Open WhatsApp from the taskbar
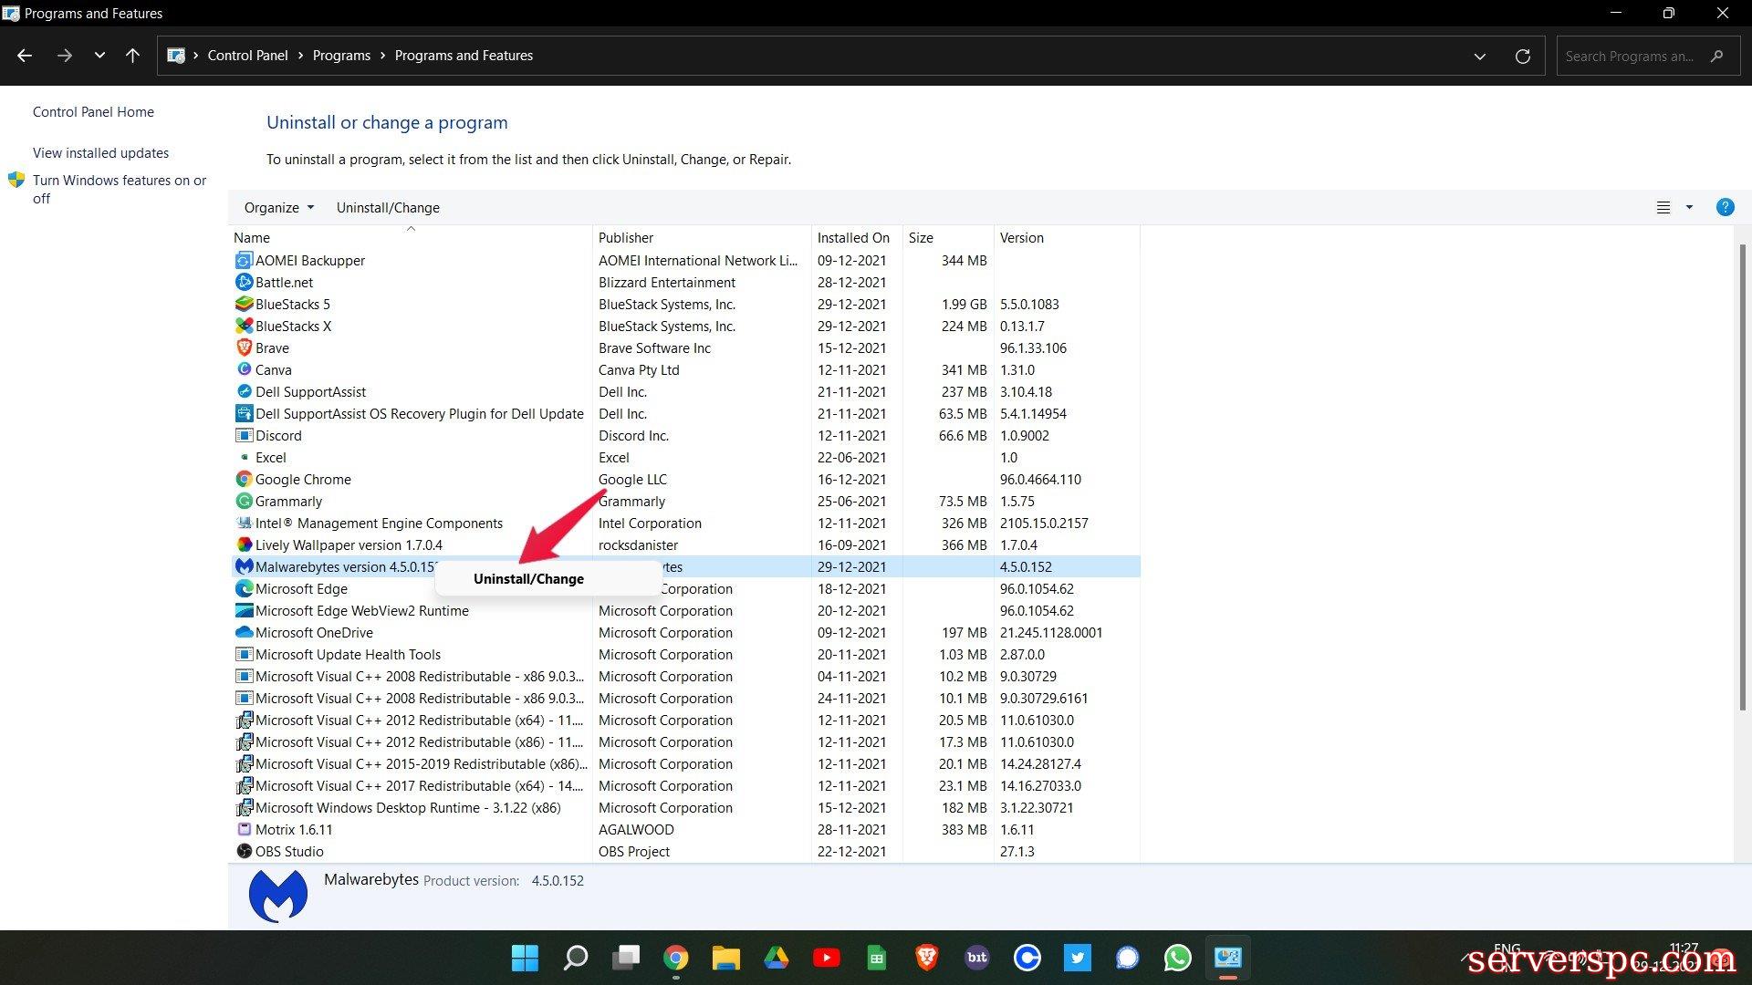1752x985 pixels. pos(1177,958)
